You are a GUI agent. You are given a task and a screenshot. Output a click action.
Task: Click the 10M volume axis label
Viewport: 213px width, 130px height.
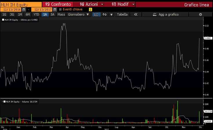coord(206,117)
